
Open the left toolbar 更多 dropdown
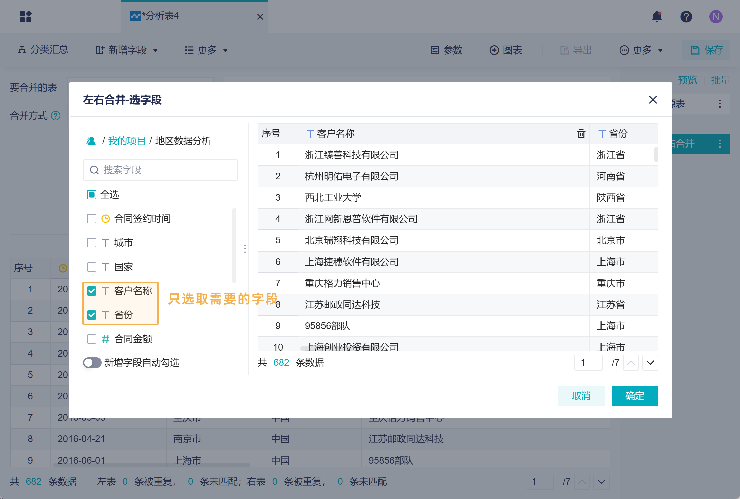(x=206, y=50)
